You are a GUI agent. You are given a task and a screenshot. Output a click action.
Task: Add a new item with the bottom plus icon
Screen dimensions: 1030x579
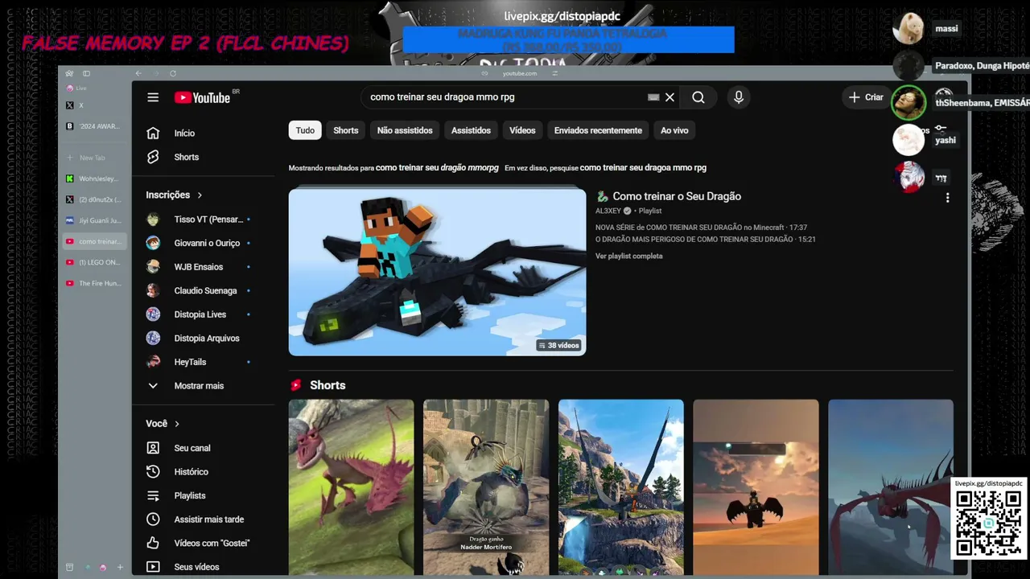point(120,568)
